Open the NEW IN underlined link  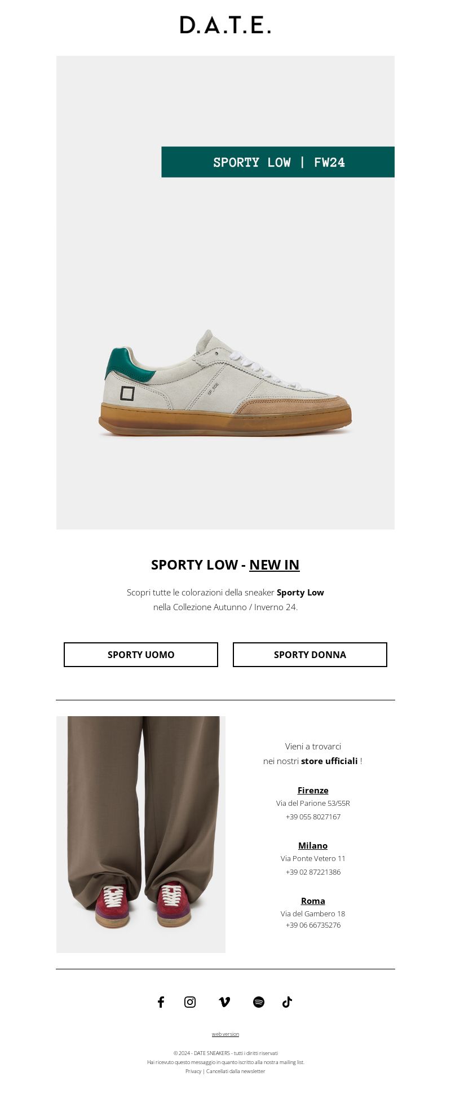coord(274,564)
